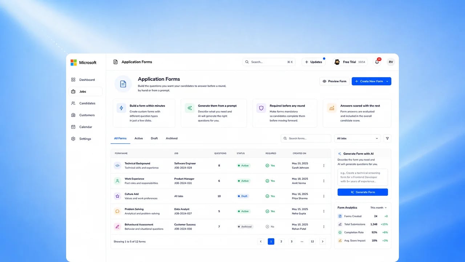Screen dimensions: 465x262
Task: Select current page 1 in pagination
Action: 271,241
